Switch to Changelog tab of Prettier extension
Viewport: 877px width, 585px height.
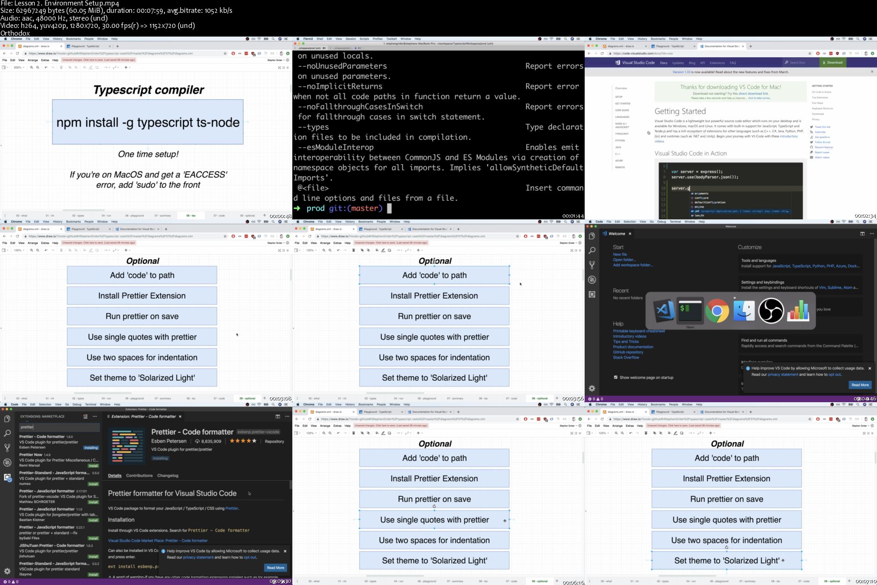tap(168, 475)
